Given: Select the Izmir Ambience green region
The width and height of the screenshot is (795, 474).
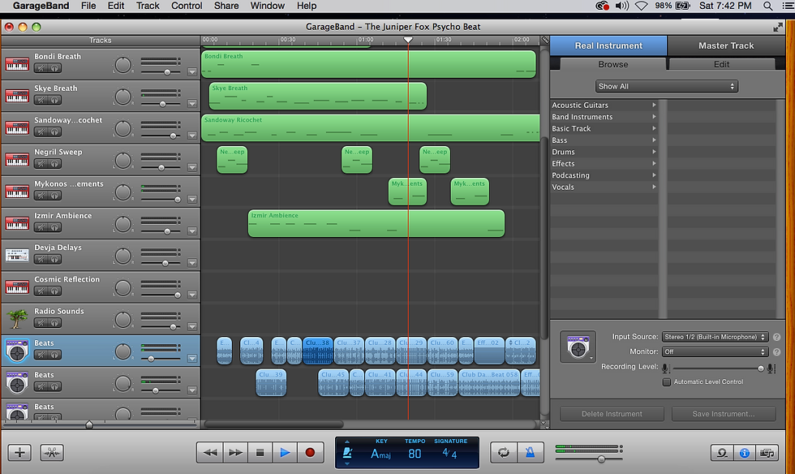Looking at the screenshot, I should tap(376, 223).
